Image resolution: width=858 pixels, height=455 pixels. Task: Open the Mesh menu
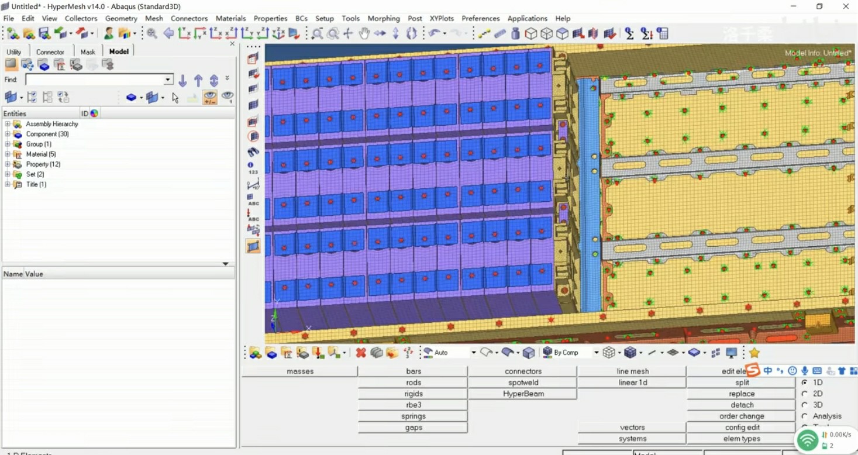pyautogui.click(x=154, y=18)
